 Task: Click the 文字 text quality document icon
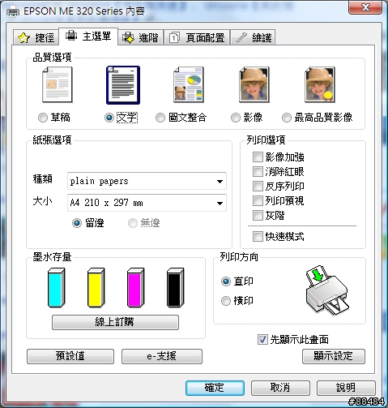[123, 85]
